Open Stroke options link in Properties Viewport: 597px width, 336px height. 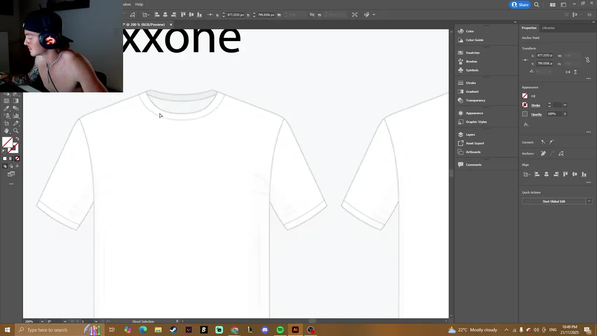coord(535,105)
